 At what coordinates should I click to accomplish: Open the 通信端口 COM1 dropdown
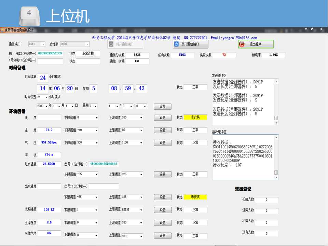point(43,44)
